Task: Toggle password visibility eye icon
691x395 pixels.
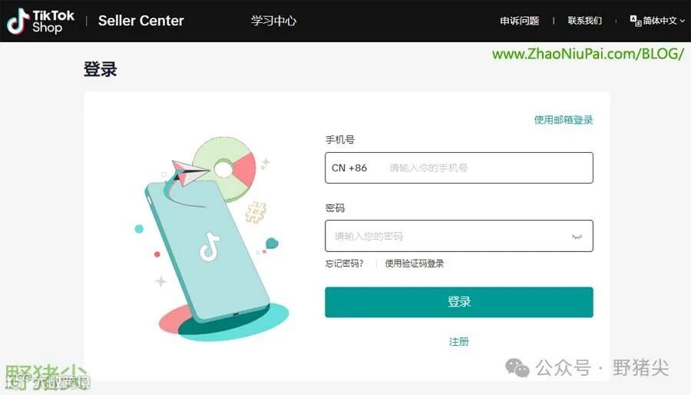Action: [577, 237]
